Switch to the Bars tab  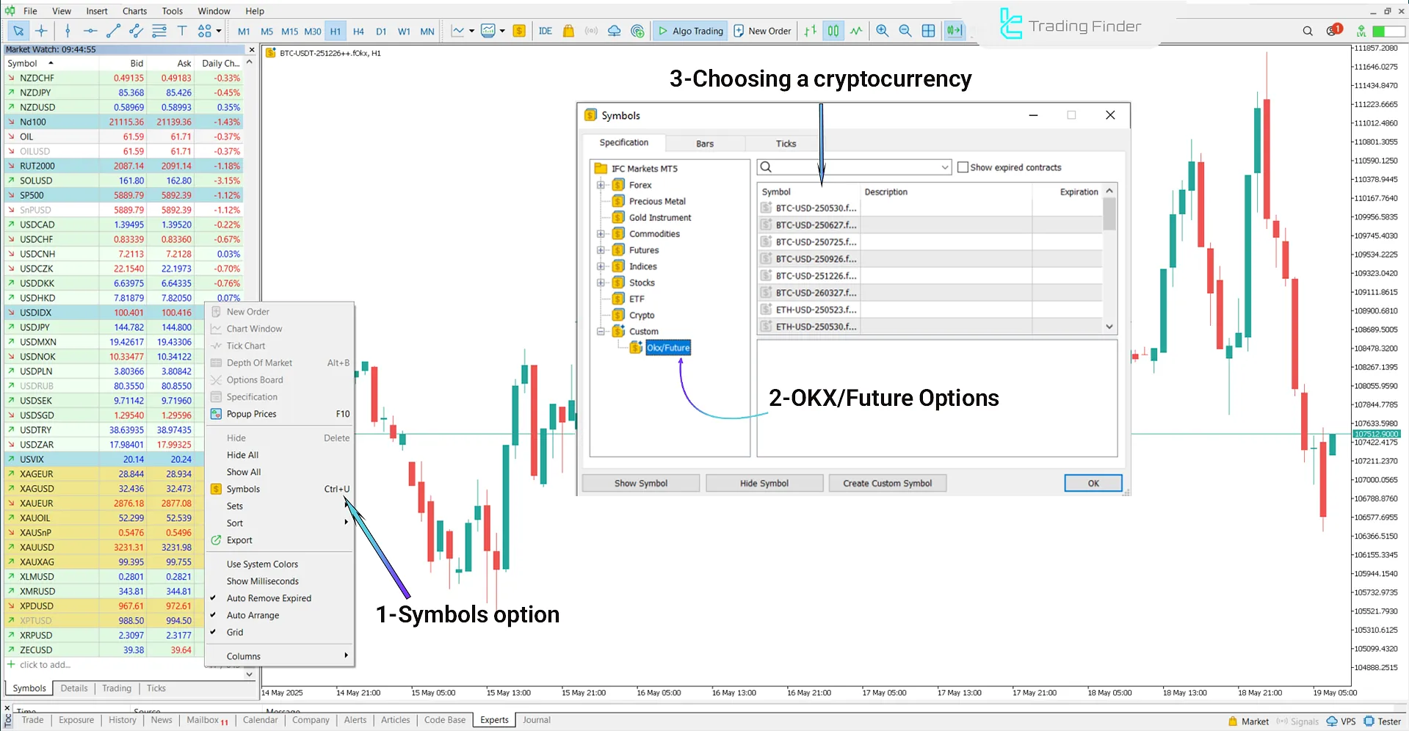(x=703, y=143)
